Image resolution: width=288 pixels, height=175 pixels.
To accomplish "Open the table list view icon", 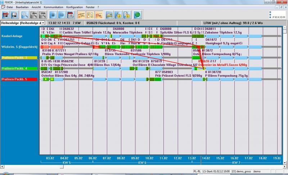I will [109, 15].
